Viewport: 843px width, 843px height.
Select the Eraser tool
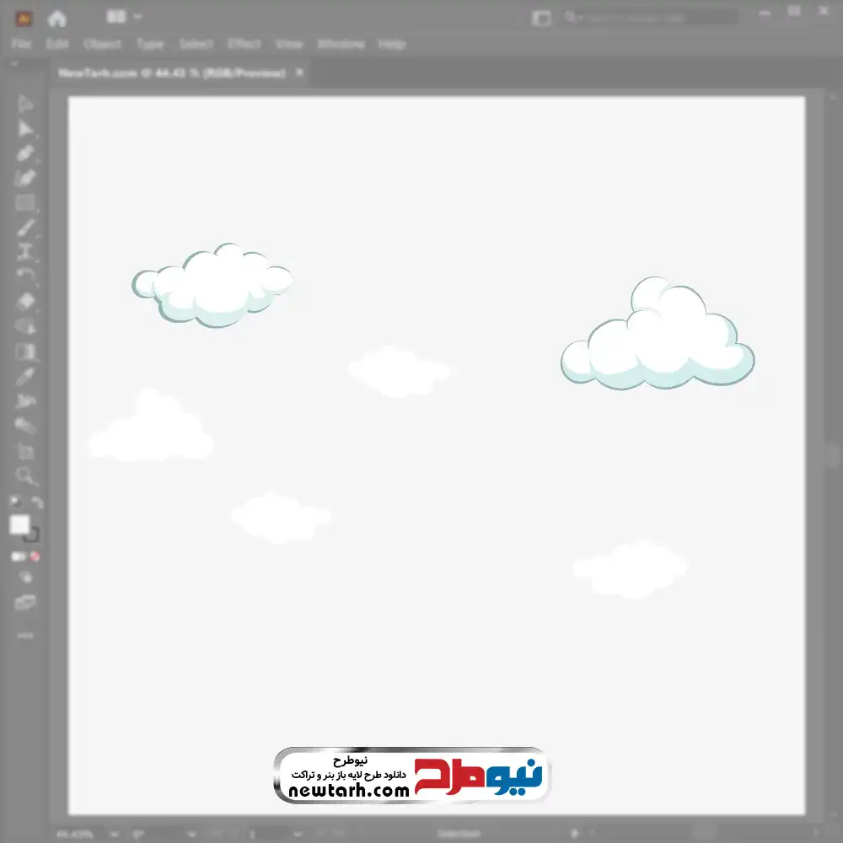pyautogui.click(x=25, y=301)
